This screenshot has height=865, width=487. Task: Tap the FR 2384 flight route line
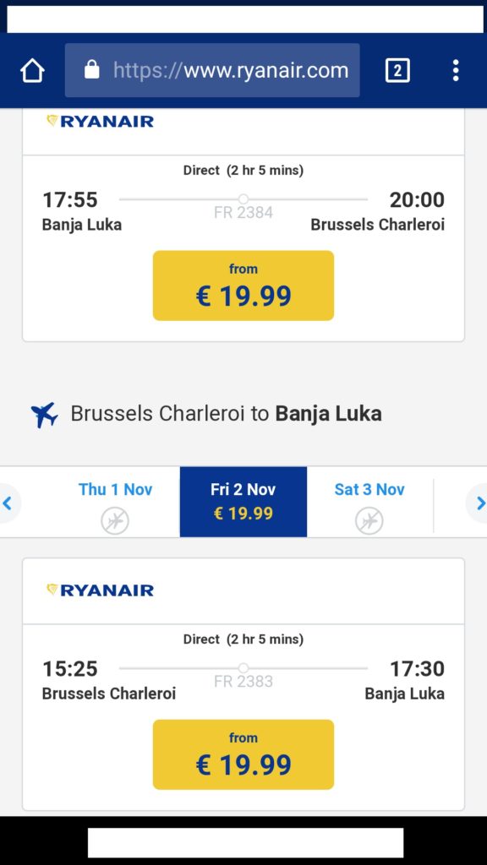coord(243,199)
